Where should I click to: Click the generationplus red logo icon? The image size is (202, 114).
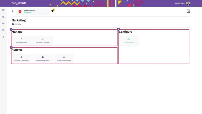[20, 11]
